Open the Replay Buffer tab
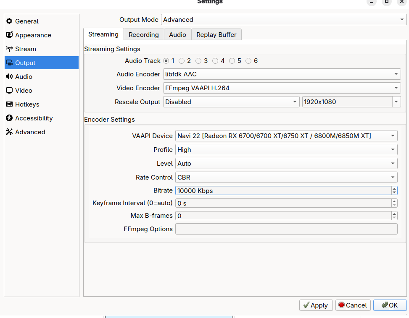The height and width of the screenshot is (318, 409). [216, 35]
